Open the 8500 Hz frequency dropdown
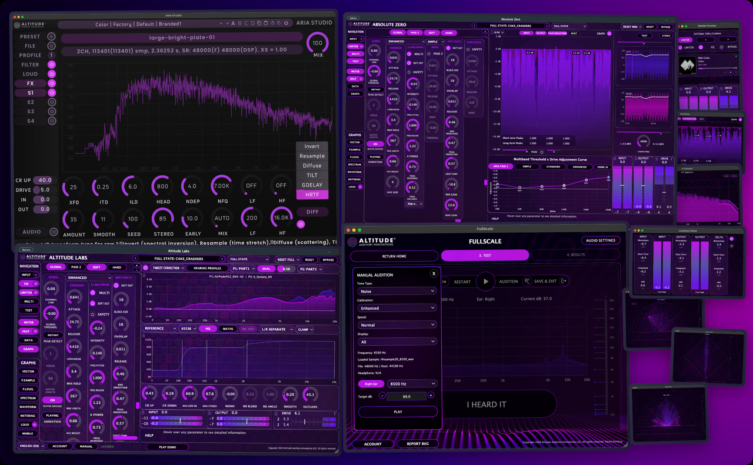 click(x=411, y=384)
